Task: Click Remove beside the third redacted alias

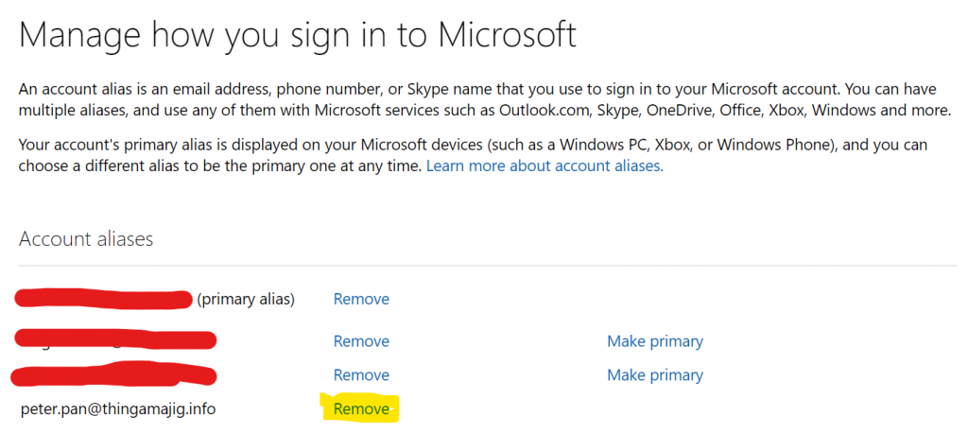Action: pyautogui.click(x=361, y=374)
